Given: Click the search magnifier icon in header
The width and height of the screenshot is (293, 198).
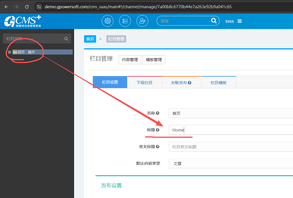Looking at the screenshot, I should click(x=213, y=21).
